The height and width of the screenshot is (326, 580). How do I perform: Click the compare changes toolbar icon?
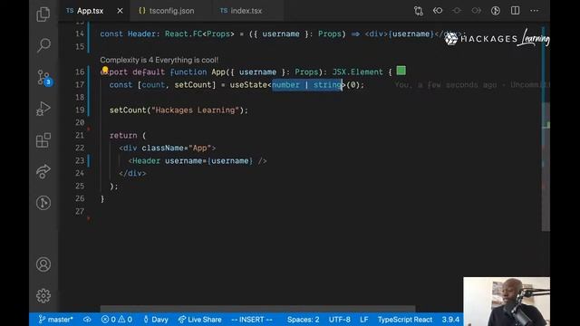(x=419, y=11)
